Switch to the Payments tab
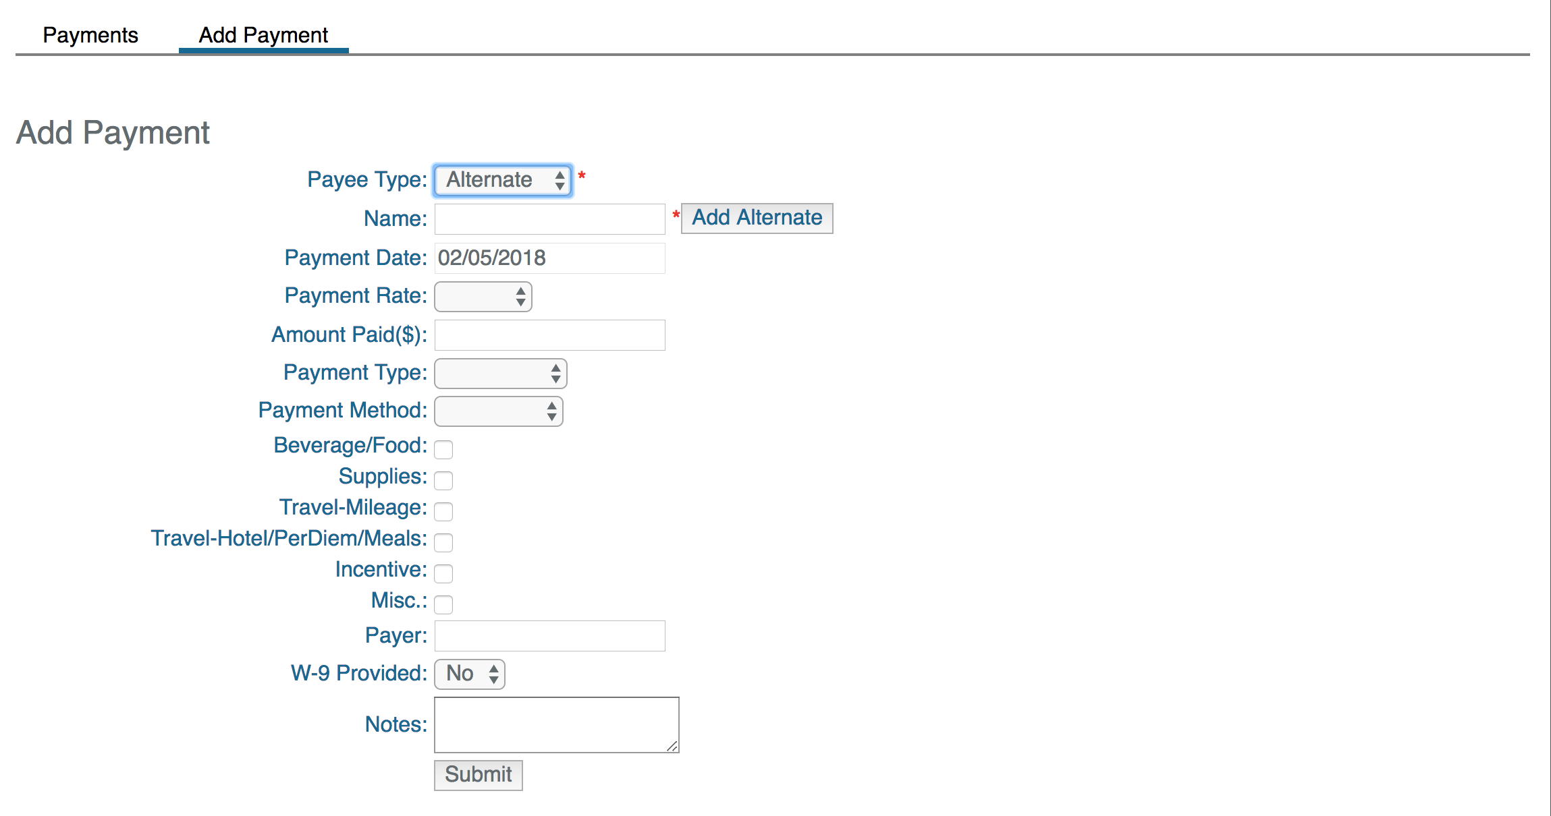 [90, 35]
